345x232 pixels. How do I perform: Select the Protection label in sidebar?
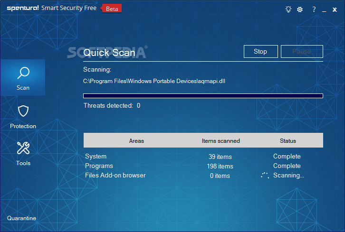click(x=23, y=126)
